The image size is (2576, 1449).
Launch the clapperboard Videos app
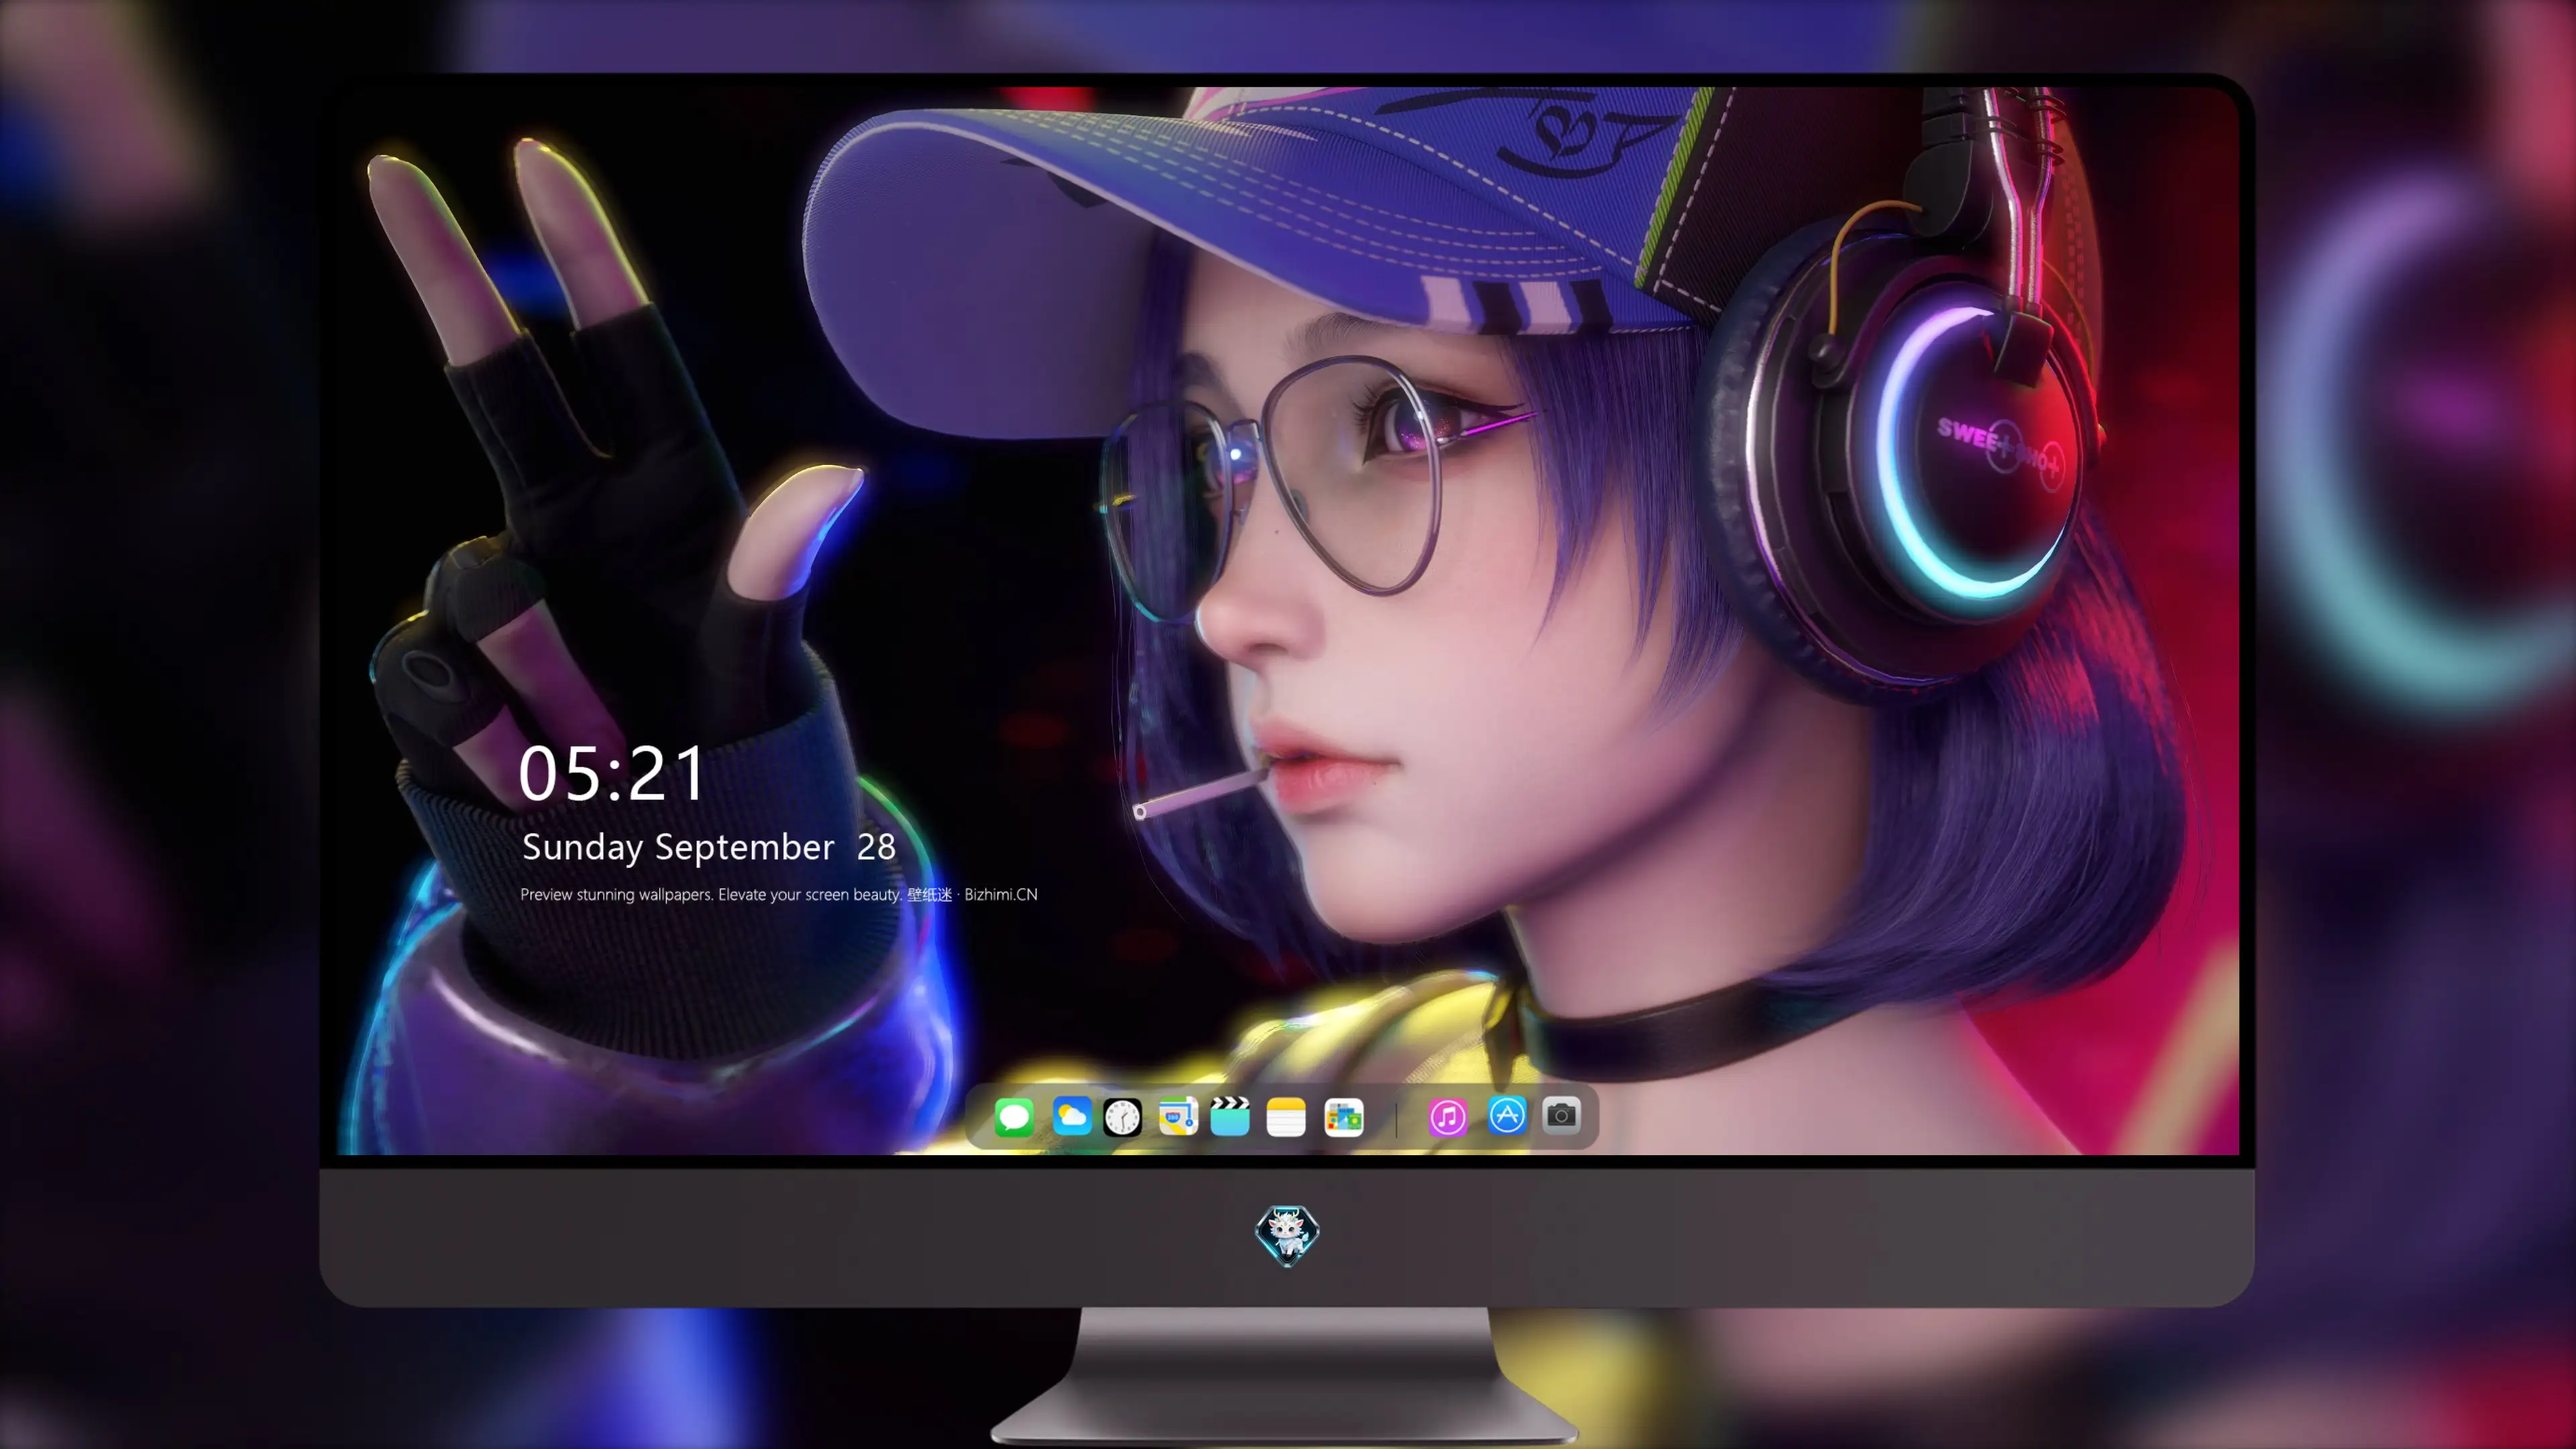tap(1230, 1116)
